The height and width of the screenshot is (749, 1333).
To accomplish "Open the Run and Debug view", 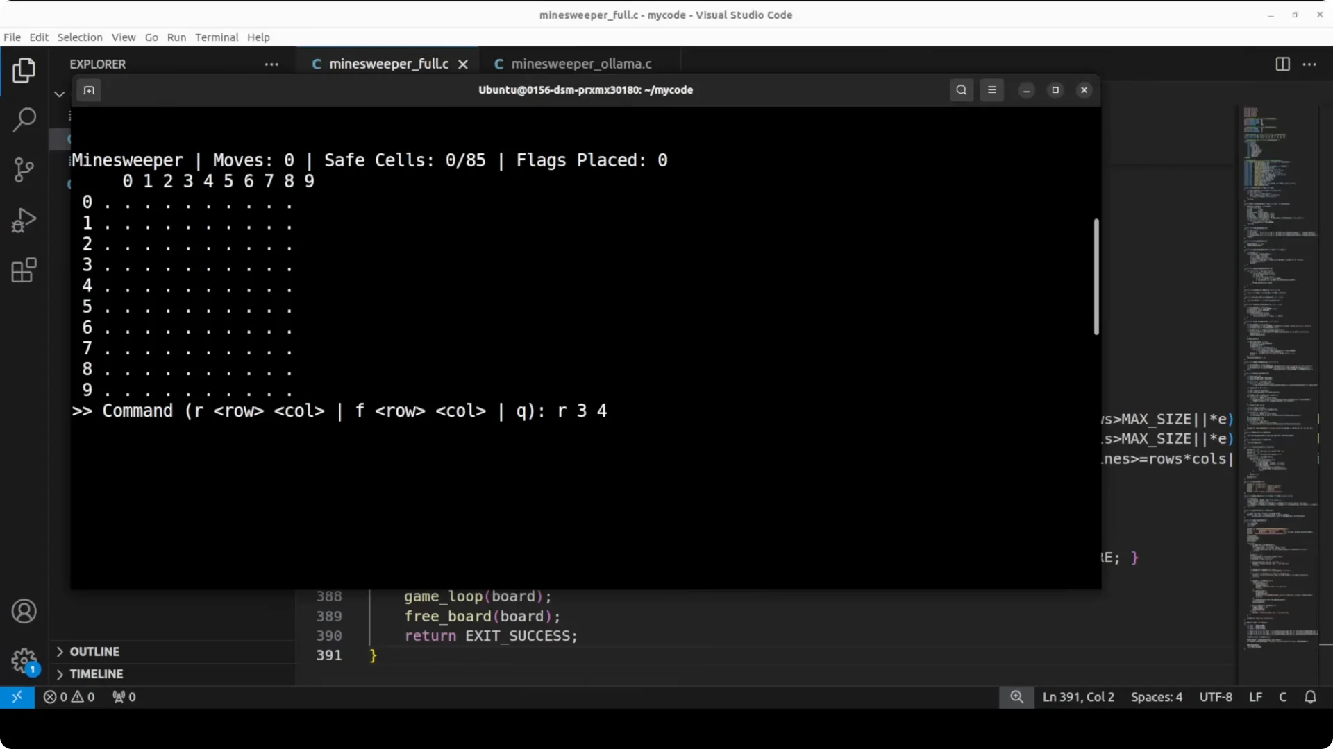I will pyautogui.click(x=24, y=221).
